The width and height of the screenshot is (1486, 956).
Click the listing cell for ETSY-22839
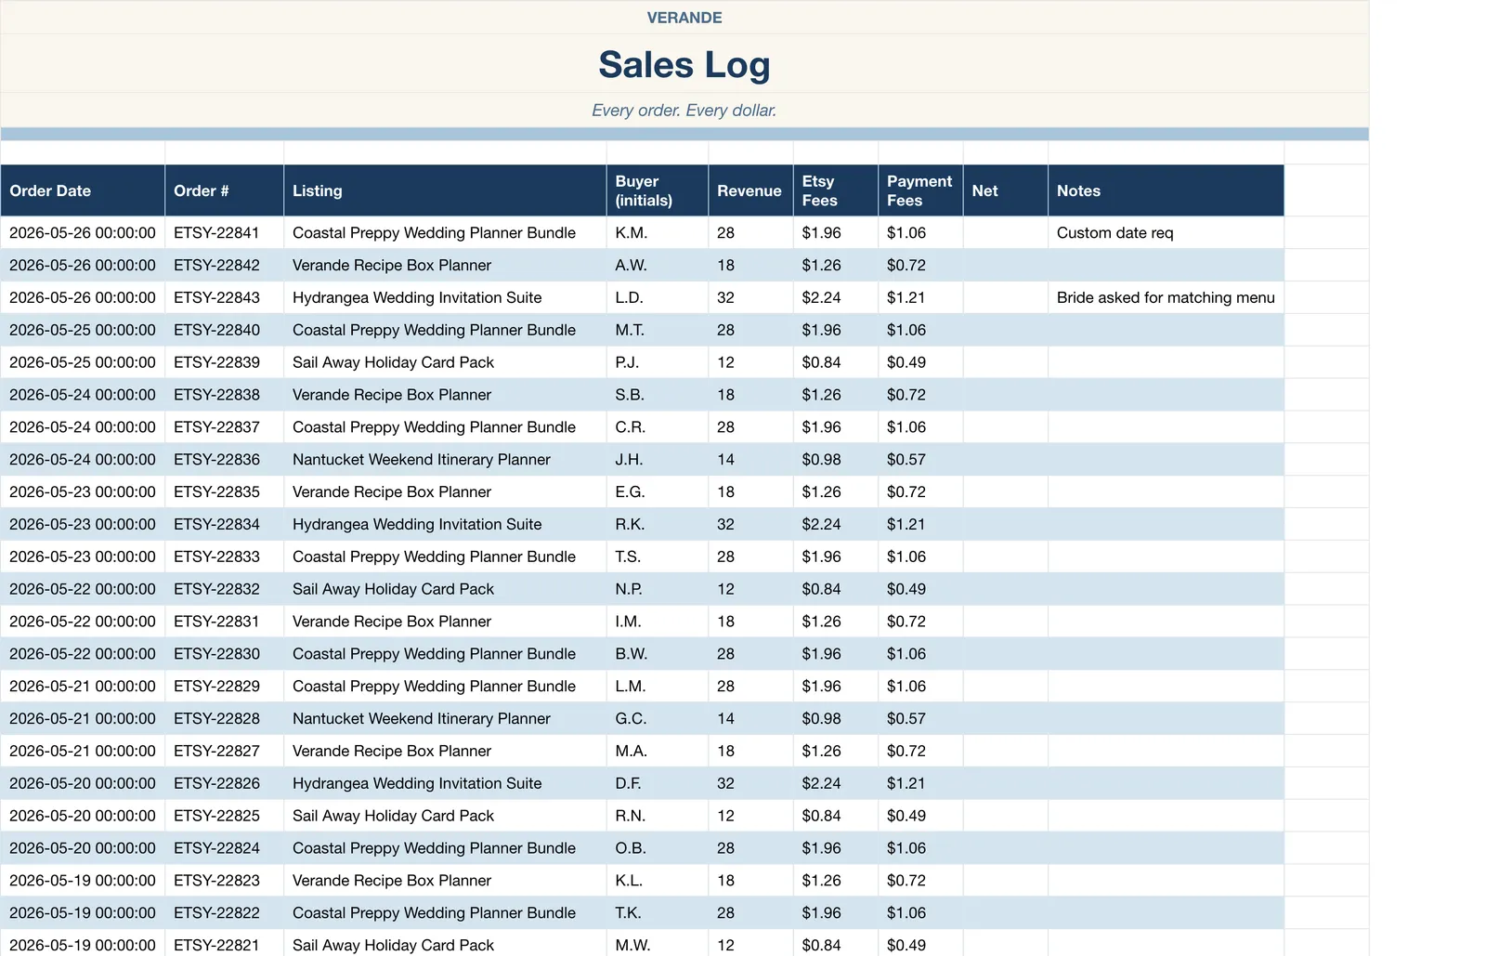click(445, 362)
